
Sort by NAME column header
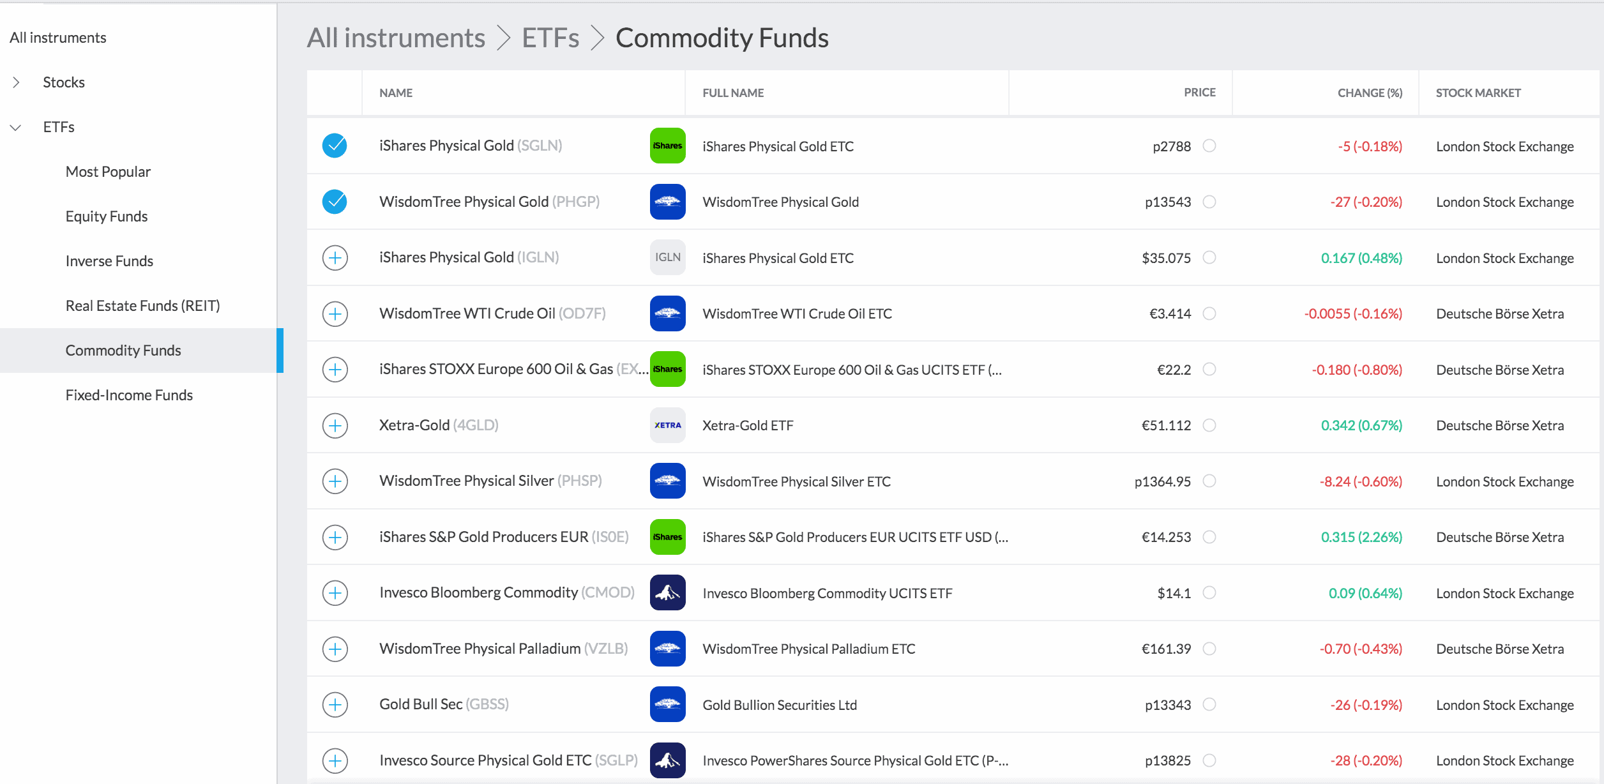(396, 93)
